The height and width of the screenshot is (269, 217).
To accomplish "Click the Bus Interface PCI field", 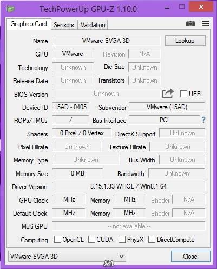I will point(164,120).
